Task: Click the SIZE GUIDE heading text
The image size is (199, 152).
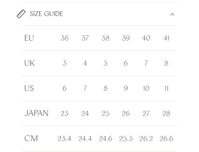Action: (46, 14)
